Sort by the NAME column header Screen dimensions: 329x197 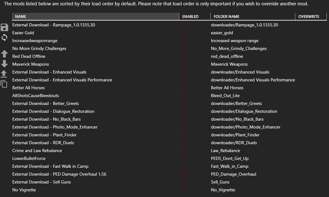point(21,16)
